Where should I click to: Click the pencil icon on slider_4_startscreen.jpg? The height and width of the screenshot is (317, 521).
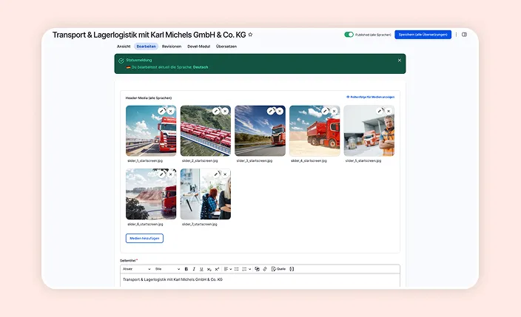tap(325, 111)
